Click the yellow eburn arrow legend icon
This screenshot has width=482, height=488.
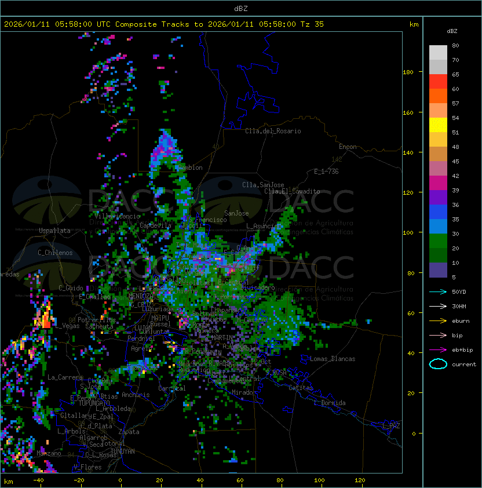[x=438, y=321]
